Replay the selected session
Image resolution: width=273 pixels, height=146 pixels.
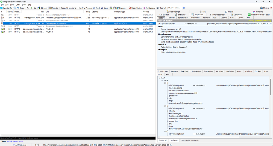[x=21, y=8]
